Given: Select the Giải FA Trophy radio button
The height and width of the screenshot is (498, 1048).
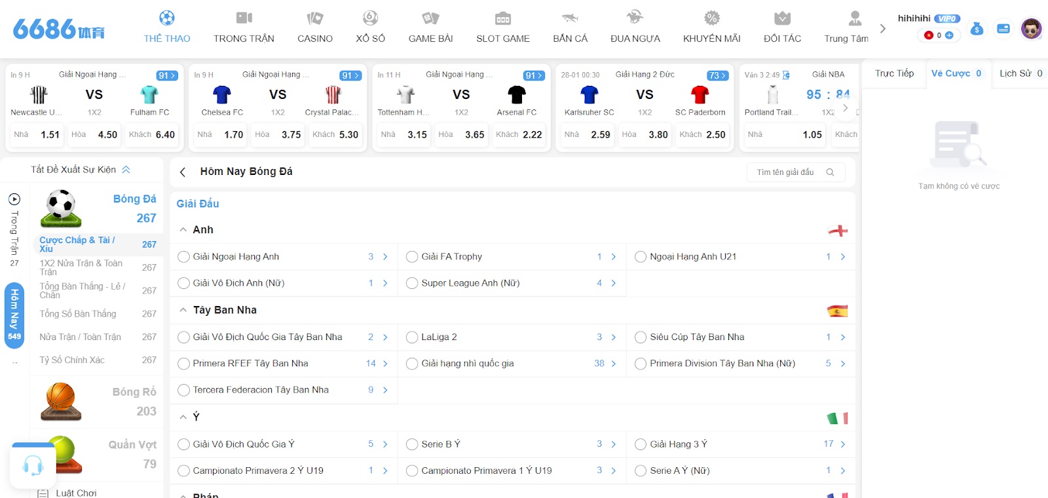Looking at the screenshot, I should 412,257.
